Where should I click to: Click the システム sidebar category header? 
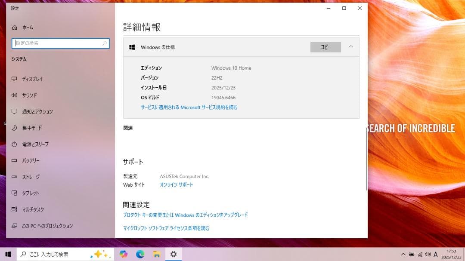coord(19,59)
